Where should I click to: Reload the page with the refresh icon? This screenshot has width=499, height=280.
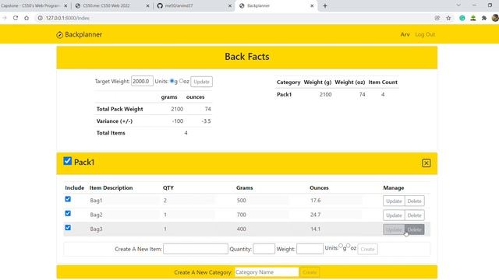click(16, 18)
